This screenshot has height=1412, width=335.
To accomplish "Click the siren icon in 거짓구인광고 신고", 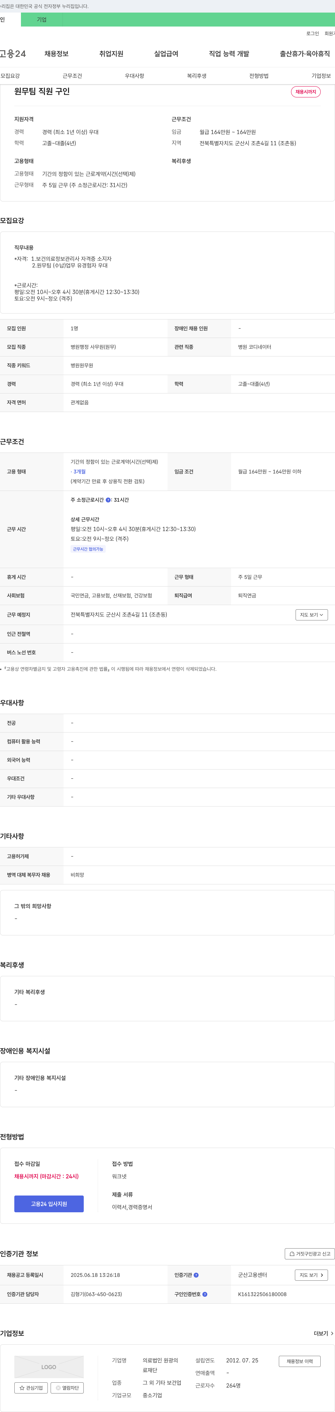I will click(292, 1253).
